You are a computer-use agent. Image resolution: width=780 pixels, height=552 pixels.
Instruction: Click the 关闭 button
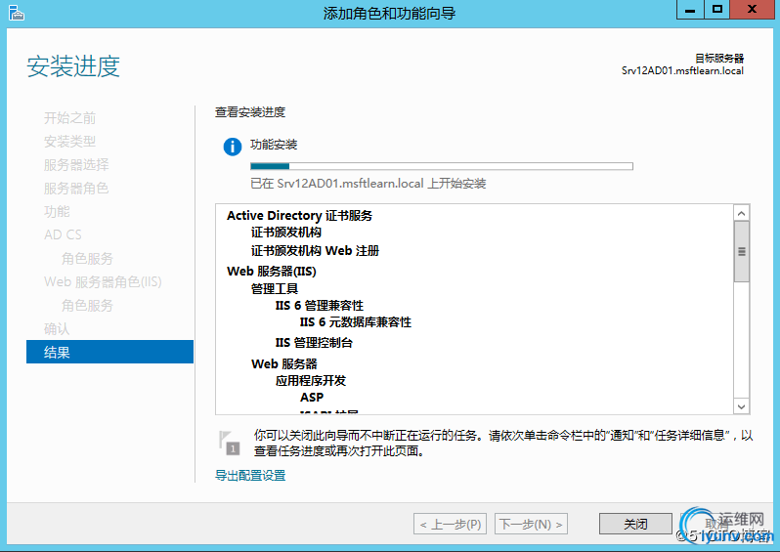tap(635, 524)
